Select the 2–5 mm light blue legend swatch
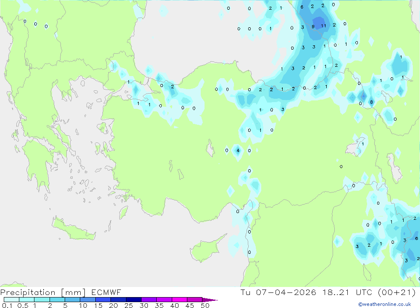The height and width of the screenshot is (308, 420). click(57, 300)
